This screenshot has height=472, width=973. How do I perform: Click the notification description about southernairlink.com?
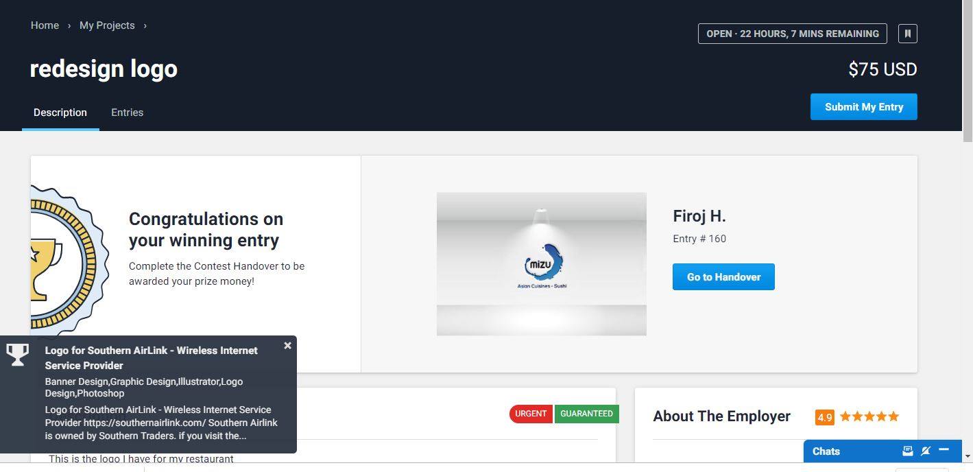click(161, 423)
